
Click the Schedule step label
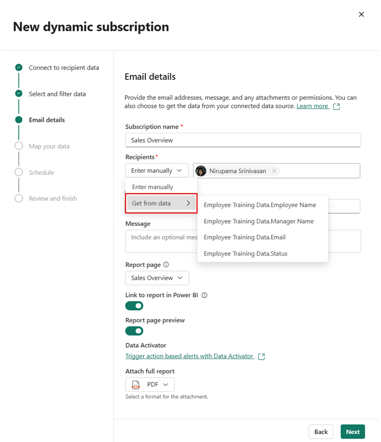(x=41, y=173)
